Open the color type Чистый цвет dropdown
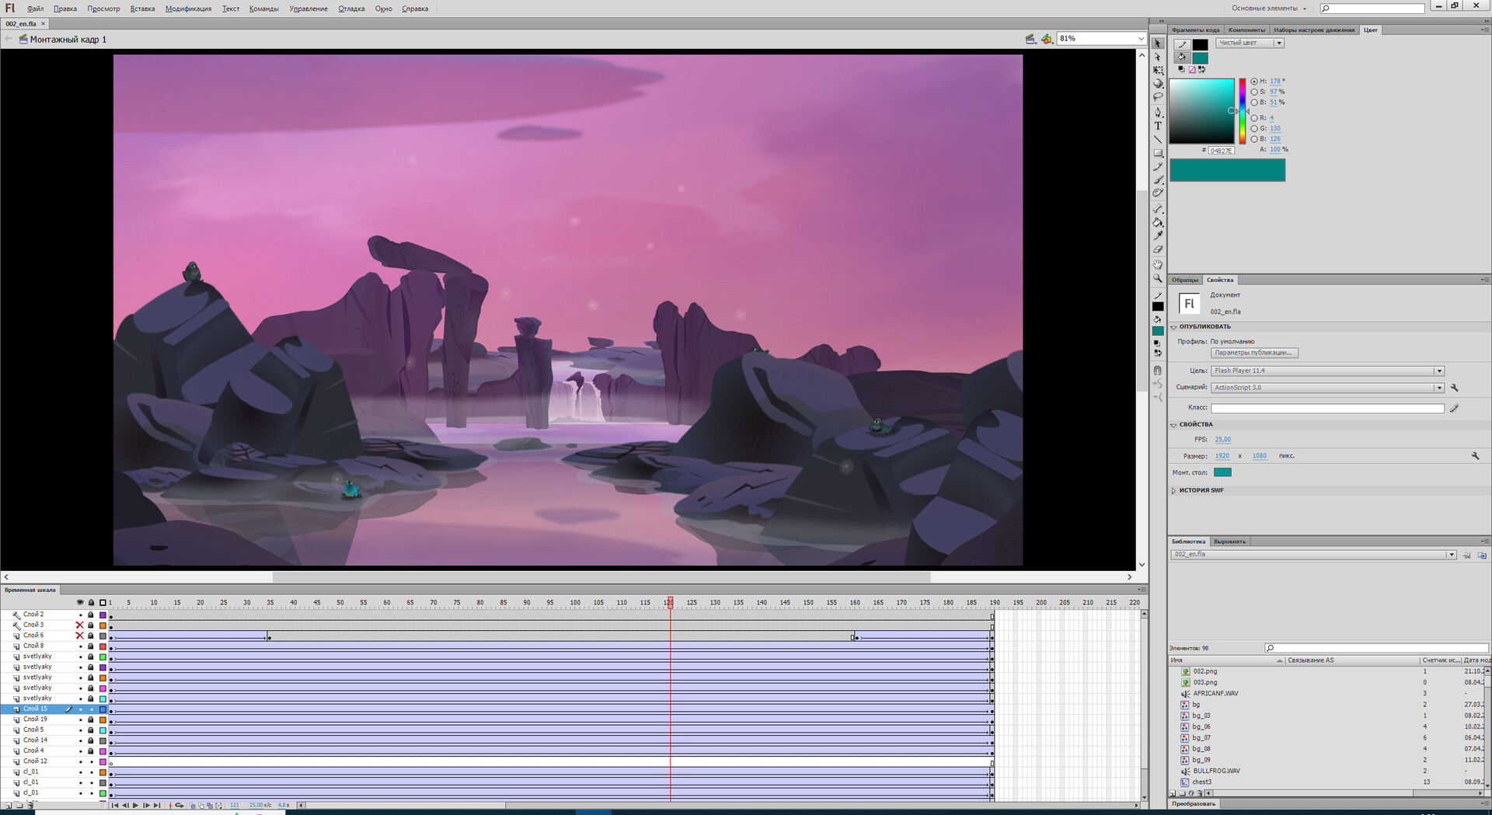This screenshot has height=815, width=1492. pyautogui.click(x=1250, y=43)
